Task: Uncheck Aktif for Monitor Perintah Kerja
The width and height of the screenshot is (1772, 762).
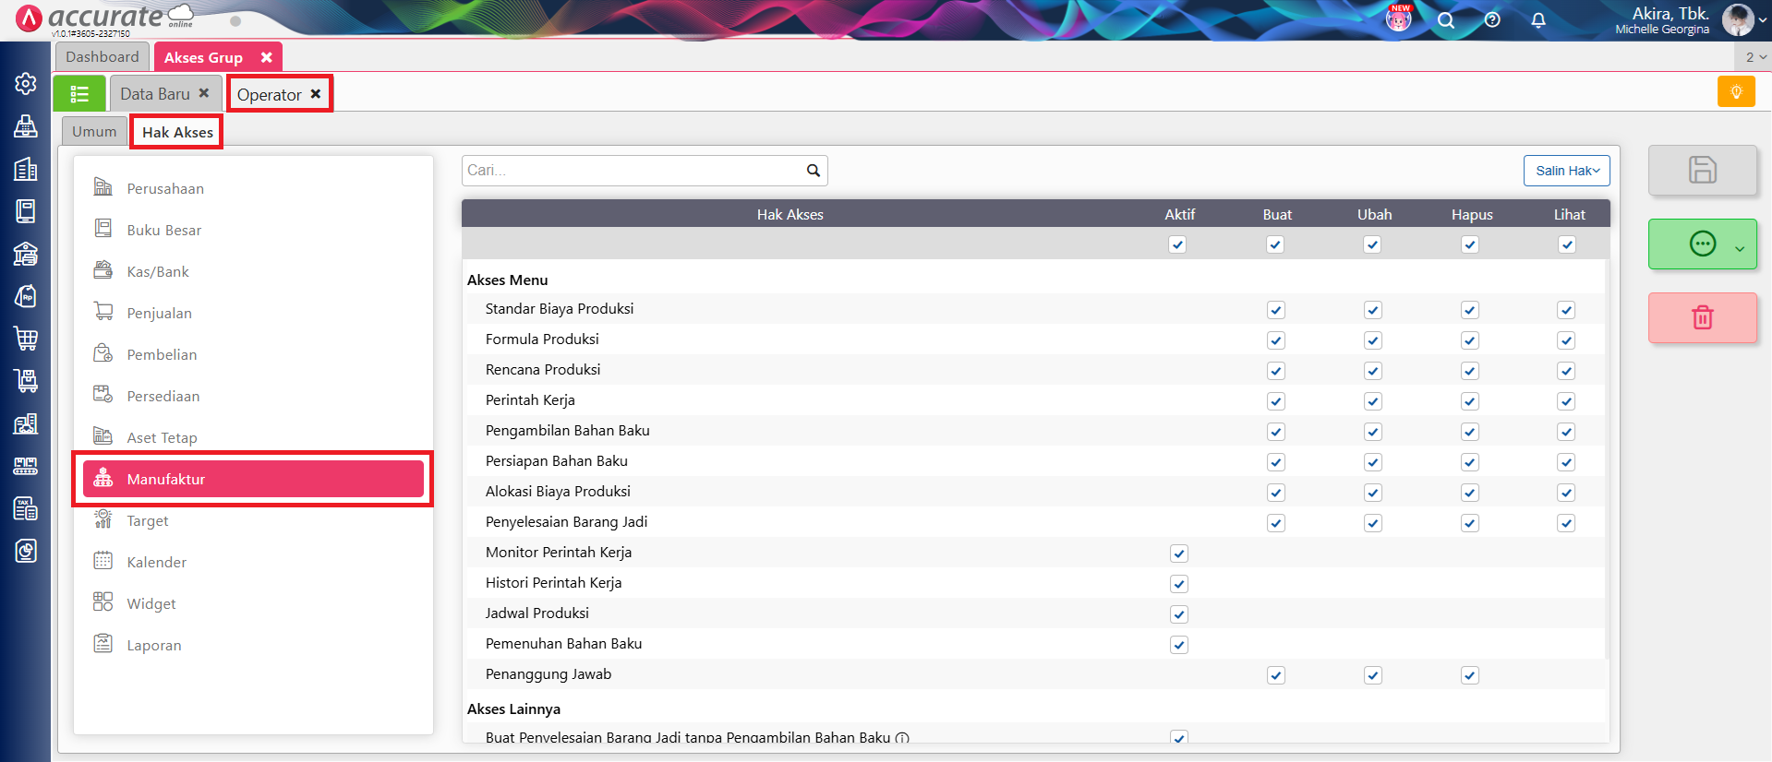Action: (x=1178, y=554)
